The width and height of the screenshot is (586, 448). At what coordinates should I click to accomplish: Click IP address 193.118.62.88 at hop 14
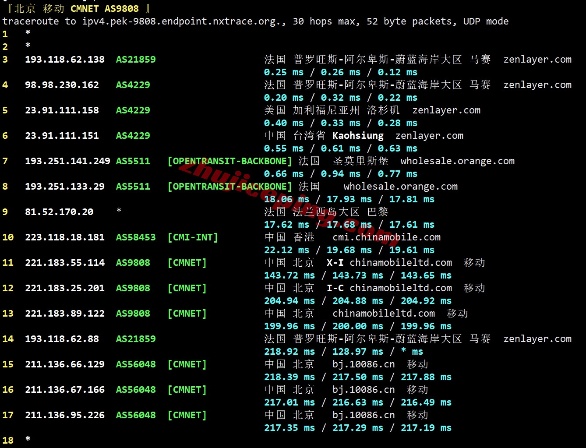pyautogui.click(x=62, y=339)
